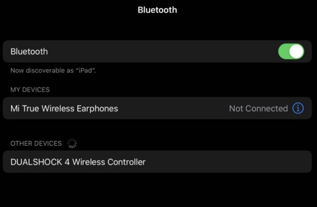Click the word Connected in the status text

(x=267, y=108)
